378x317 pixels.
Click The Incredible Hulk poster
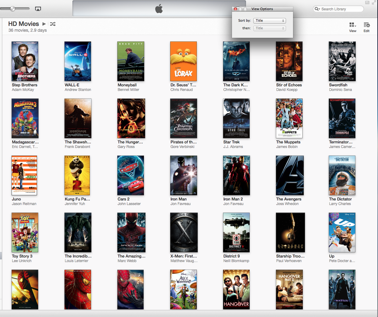click(78, 232)
